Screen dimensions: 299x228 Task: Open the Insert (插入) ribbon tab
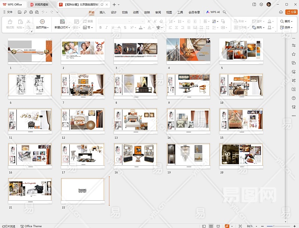tap(102, 12)
